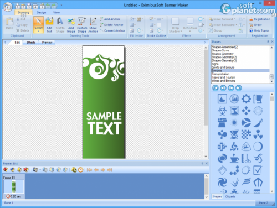Viewport: 277px width, 208px height.
Task: Click the Add Anchor button
Action: pyautogui.click(x=110, y=19)
